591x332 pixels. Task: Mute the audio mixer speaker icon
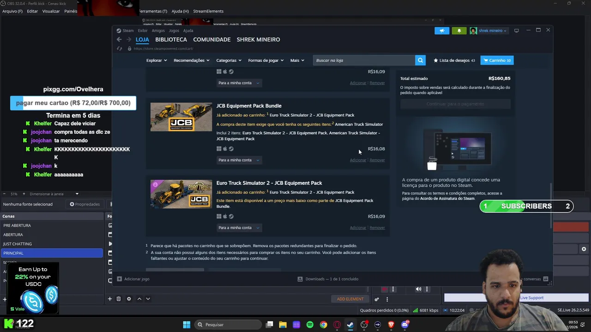click(x=418, y=289)
